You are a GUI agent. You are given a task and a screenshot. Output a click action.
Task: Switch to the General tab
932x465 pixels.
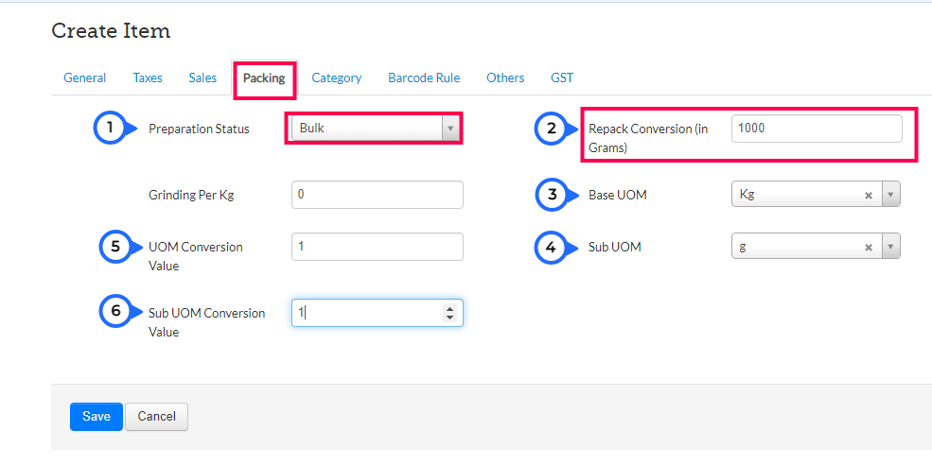click(x=84, y=78)
